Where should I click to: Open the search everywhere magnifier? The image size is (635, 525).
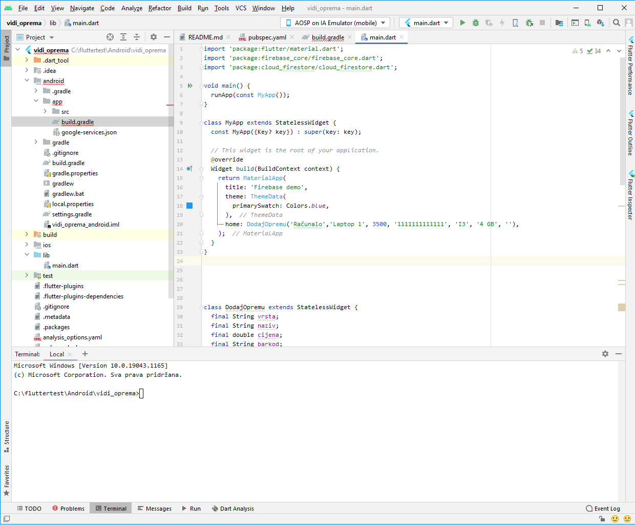point(617,23)
